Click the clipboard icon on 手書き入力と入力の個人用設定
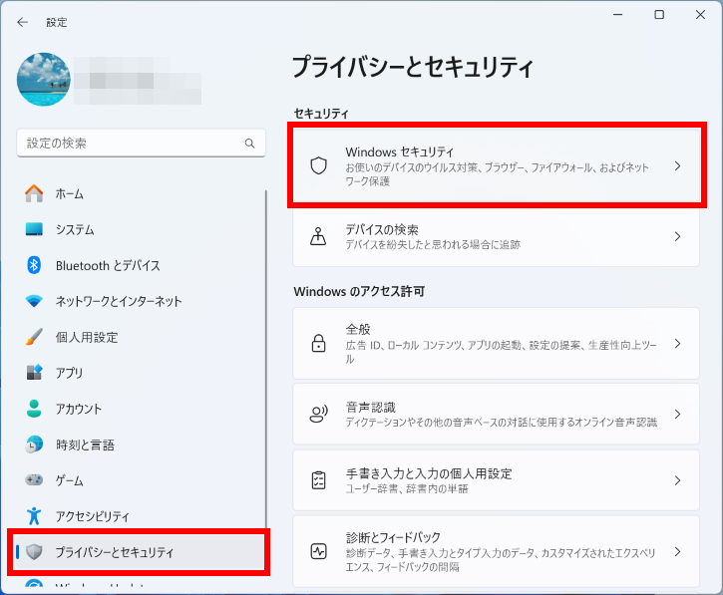The height and width of the screenshot is (595, 723). tap(318, 480)
